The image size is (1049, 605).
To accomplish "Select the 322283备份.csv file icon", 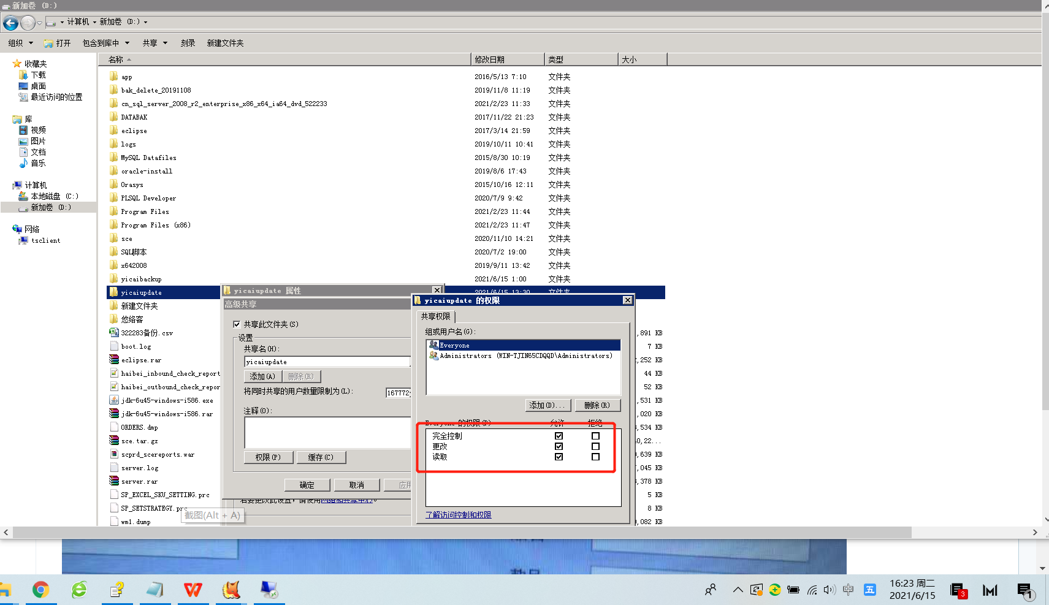I will 114,333.
